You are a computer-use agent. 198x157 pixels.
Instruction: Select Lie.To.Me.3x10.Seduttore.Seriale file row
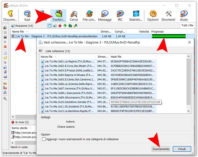(98, 102)
